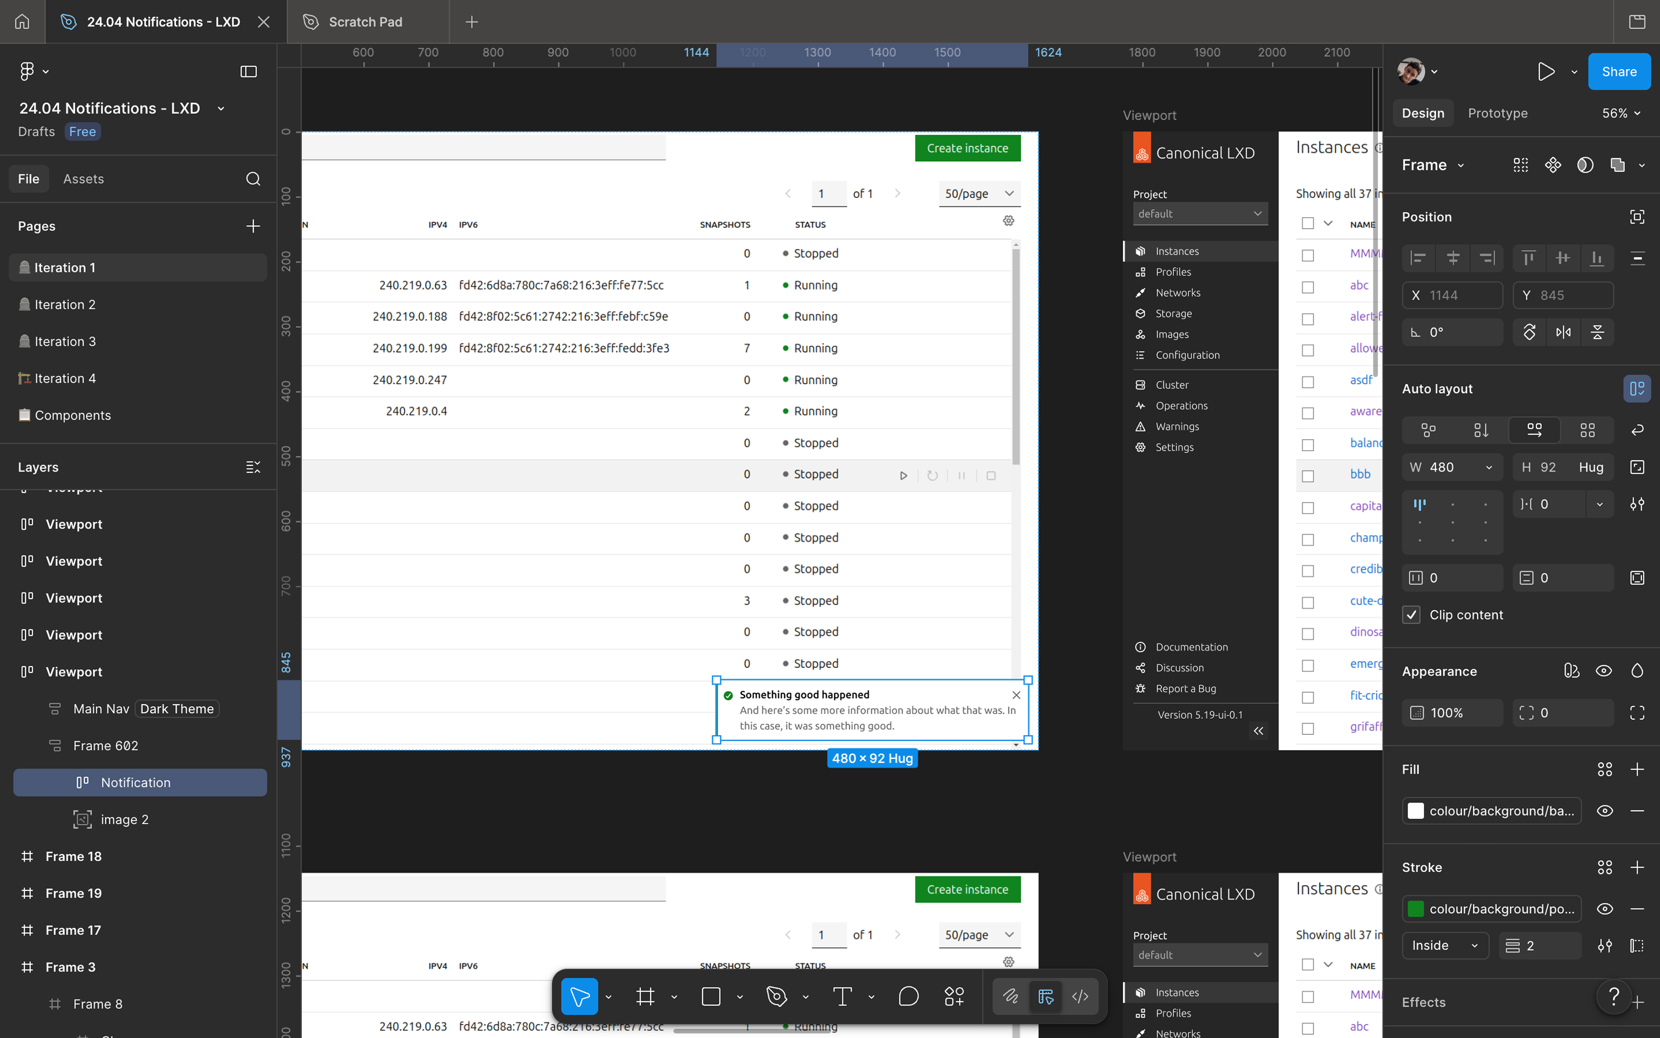
Task: Switch to the Prototype tab
Action: (x=1497, y=113)
